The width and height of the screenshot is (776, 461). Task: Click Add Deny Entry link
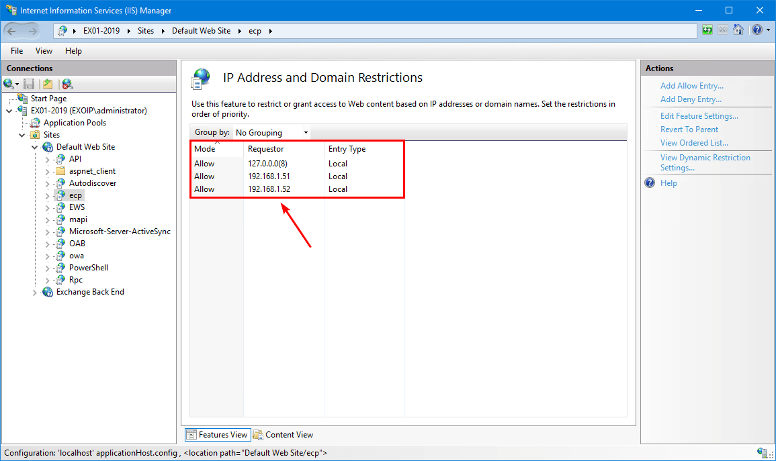click(691, 99)
